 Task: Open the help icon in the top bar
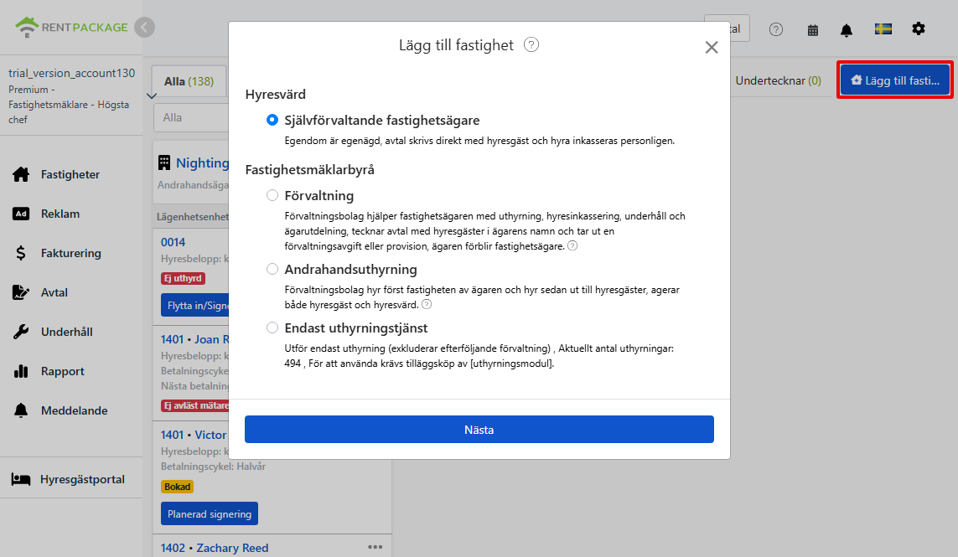tap(776, 29)
